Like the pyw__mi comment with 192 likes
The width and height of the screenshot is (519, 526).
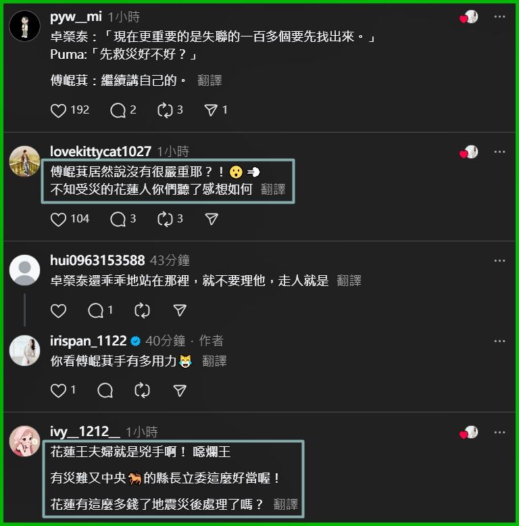pos(58,110)
